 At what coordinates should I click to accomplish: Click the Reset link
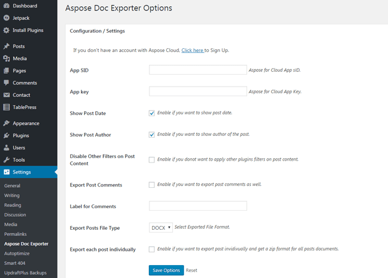[192, 271]
